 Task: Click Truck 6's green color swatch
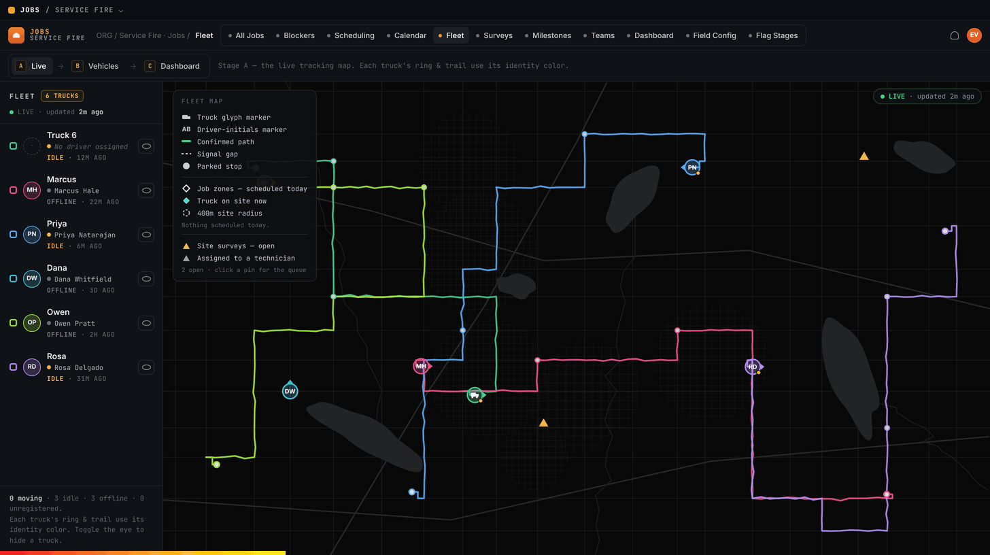click(x=13, y=146)
